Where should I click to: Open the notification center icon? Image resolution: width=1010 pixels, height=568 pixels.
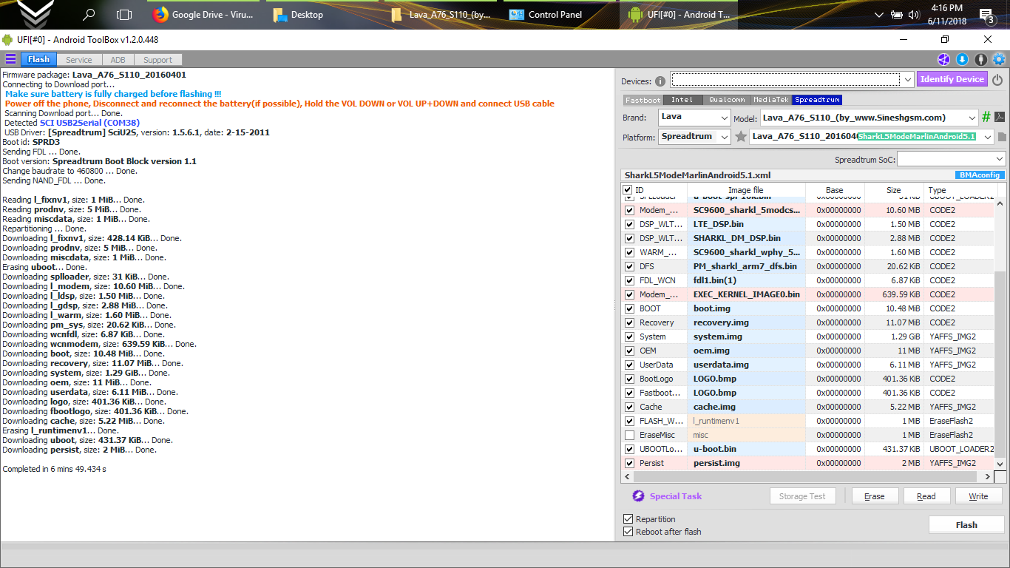986,14
